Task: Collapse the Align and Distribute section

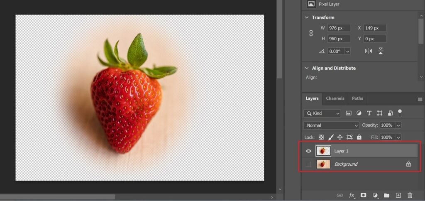Action: 307,68
